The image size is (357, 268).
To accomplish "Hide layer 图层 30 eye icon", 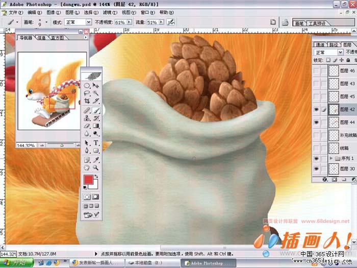I will tap(316, 168).
